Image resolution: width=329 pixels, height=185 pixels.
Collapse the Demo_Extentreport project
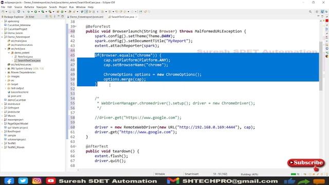tap(2, 37)
